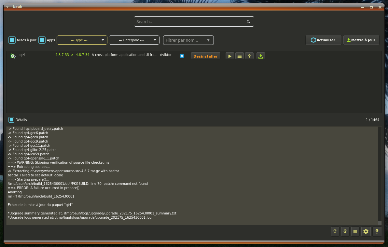Open suggestions via the light bulb button
The height and width of the screenshot is (247, 388).
point(335,231)
